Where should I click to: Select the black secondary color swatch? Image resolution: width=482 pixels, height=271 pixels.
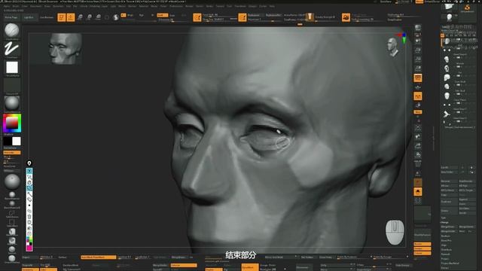pos(8,141)
